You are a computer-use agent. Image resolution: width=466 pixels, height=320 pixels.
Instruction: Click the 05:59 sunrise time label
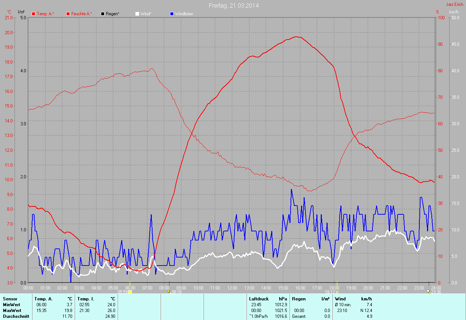(x=123, y=292)
